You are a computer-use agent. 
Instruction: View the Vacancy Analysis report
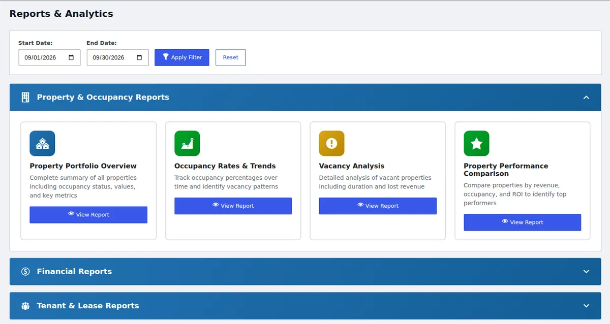(378, 206)
